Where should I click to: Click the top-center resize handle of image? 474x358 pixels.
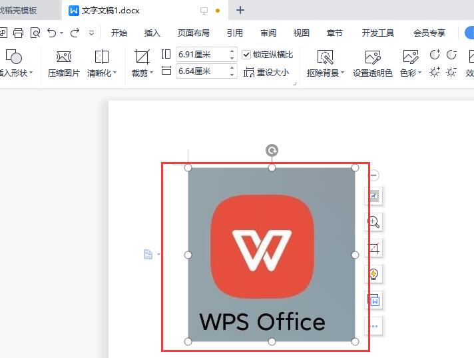[x=272, y=167]
